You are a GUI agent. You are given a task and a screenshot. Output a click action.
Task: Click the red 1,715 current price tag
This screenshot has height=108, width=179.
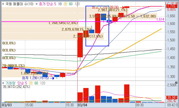point(172,6)
